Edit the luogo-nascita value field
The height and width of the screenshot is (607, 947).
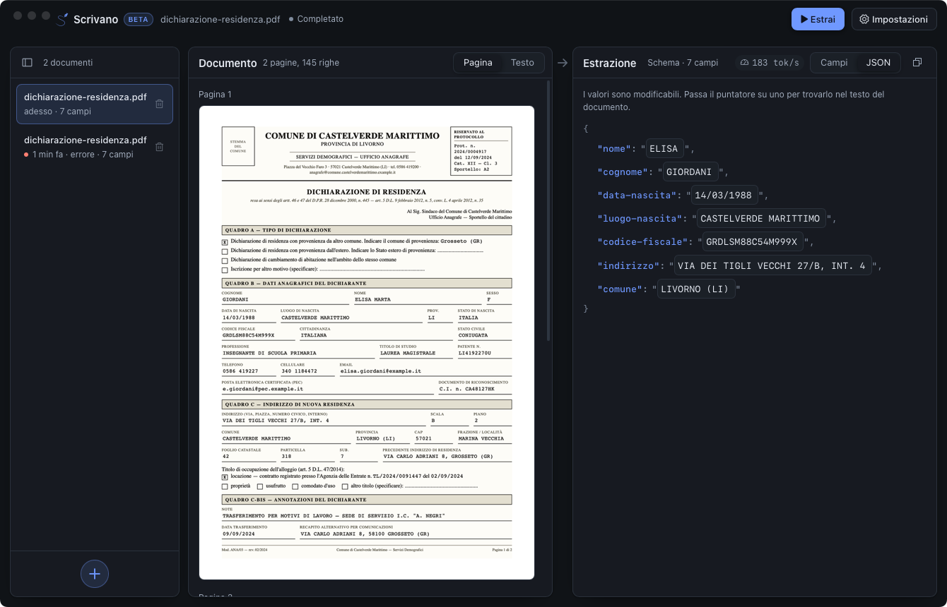click(x=760, y=219)
